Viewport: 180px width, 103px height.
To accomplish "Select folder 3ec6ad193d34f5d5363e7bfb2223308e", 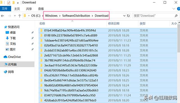I will coord(108,65).
